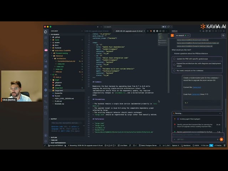This screenshot has width=228, height=171.
Task: Open Cargo.toml link after Current file
Action: [197, 87]
